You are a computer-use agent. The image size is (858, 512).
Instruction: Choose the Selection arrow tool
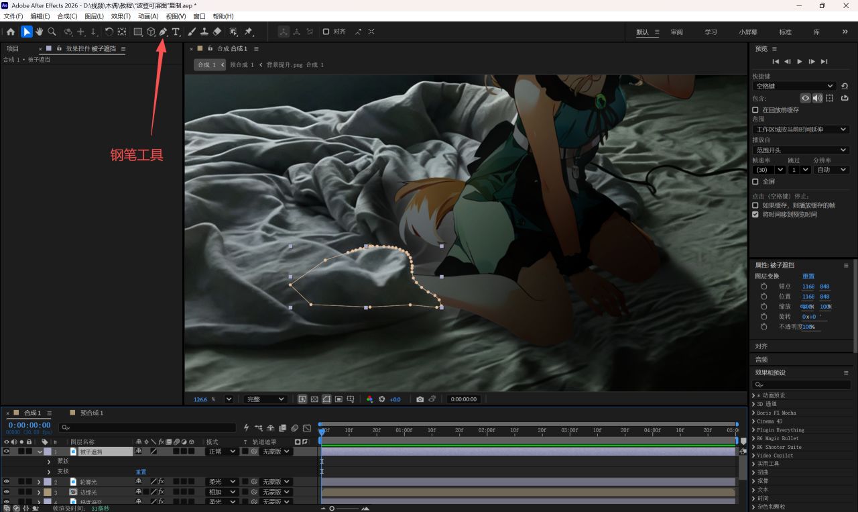click(x=27, y=32)
